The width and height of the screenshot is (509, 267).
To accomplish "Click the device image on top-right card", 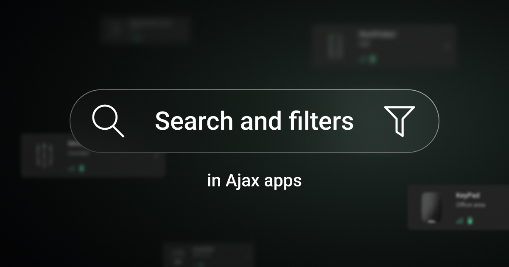I will (x=336, y=46).
